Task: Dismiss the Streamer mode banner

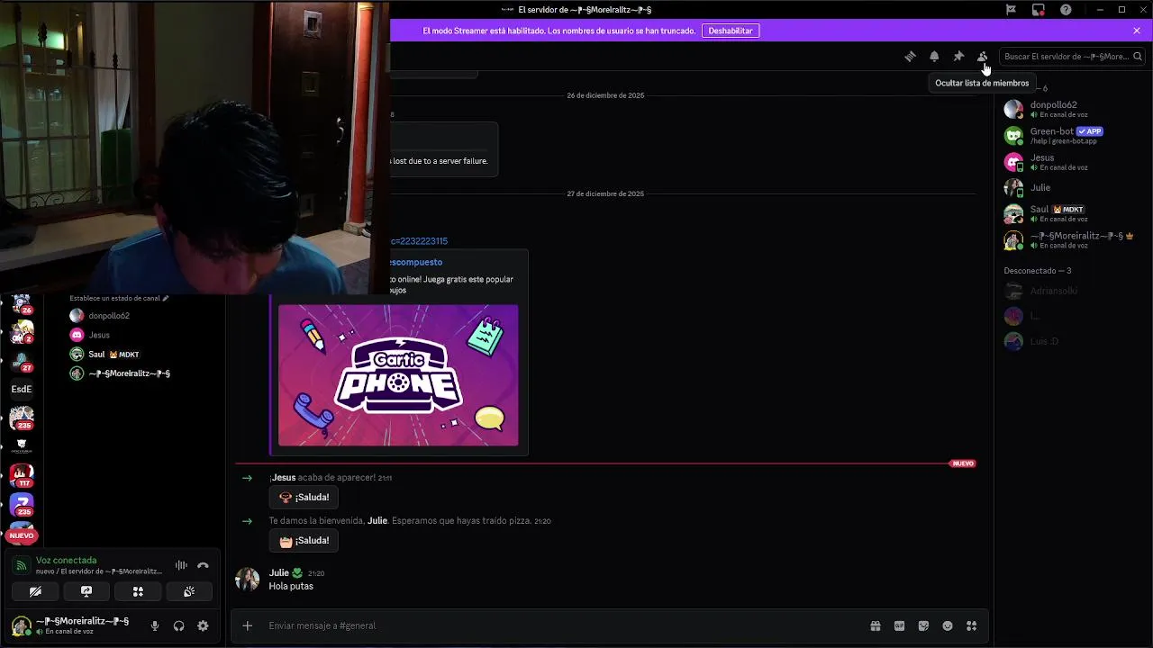Action: (1137, 31)
